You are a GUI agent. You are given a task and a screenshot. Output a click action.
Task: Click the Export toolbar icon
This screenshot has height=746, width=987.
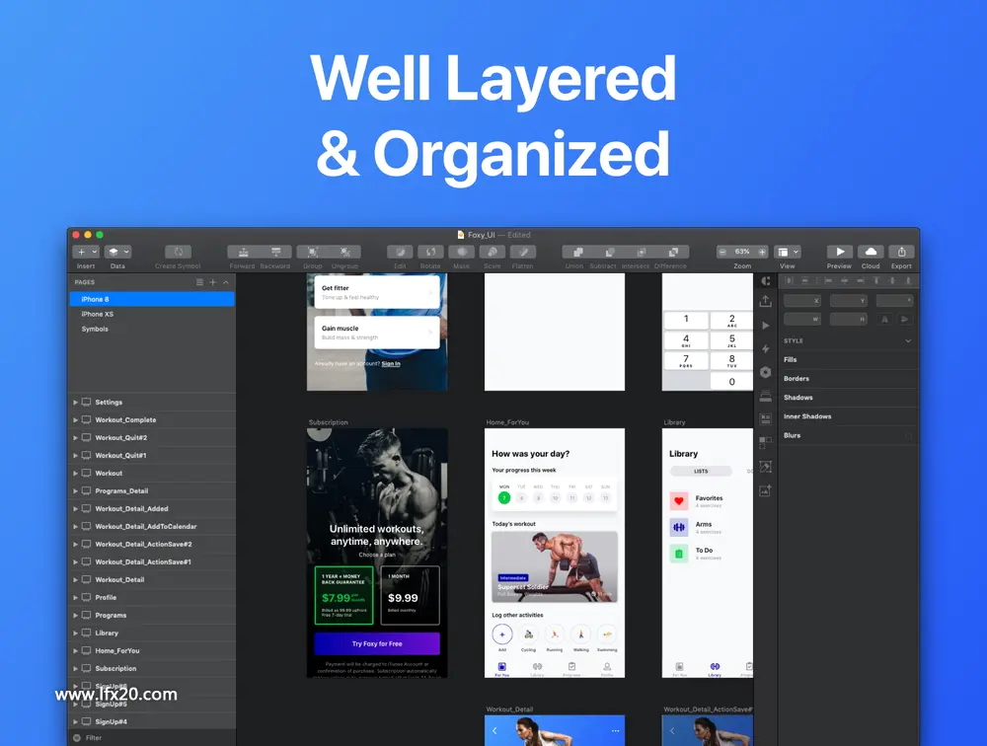tap(901, 252)
